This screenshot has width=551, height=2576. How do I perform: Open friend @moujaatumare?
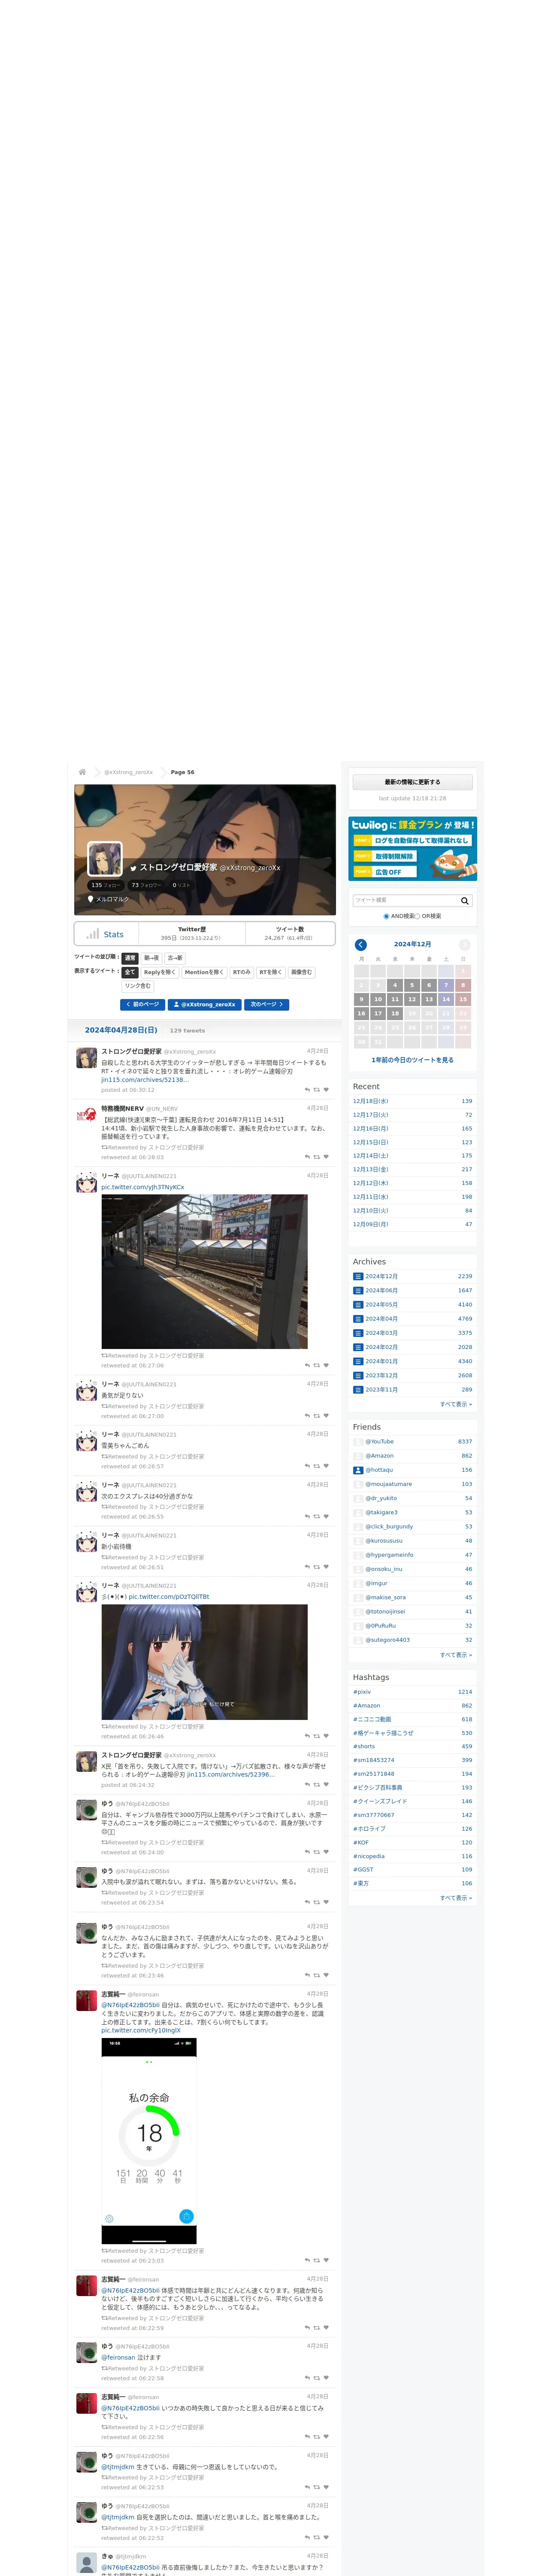389,1484
